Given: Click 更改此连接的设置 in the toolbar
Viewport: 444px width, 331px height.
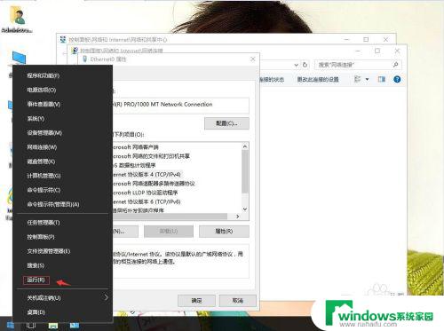Looking at the screenshot, I should pyautogui.click(x=318, y=79).
